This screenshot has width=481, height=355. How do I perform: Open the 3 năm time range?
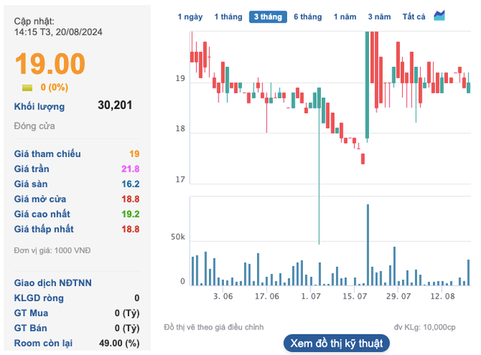pos(380,17)
